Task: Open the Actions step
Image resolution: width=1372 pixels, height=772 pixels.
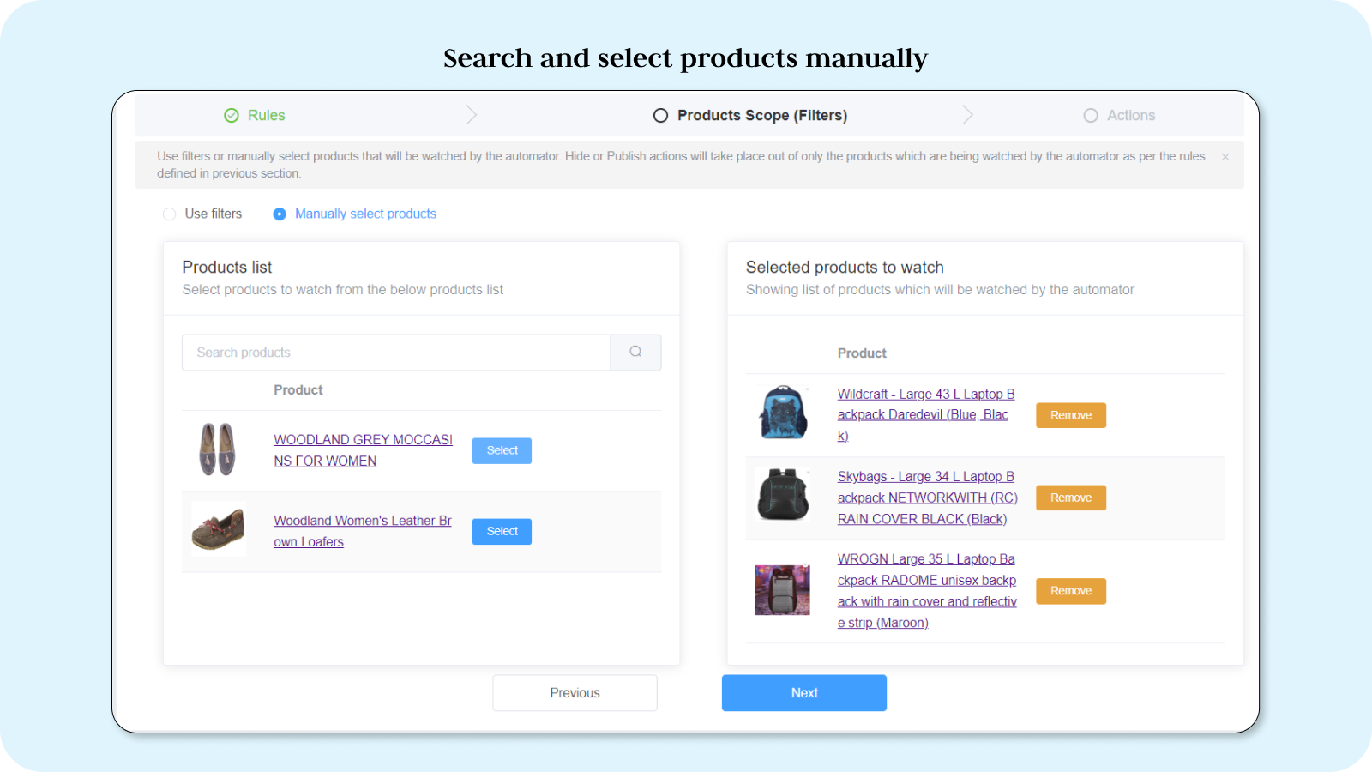Action: [x=1133, y=114]
